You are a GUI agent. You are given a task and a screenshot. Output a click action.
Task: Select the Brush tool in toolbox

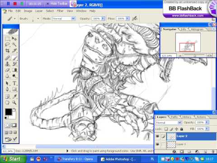(x=14, y=58)
